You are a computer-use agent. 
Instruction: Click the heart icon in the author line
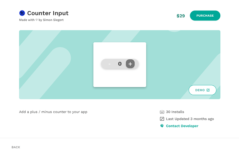pos(37,20)
